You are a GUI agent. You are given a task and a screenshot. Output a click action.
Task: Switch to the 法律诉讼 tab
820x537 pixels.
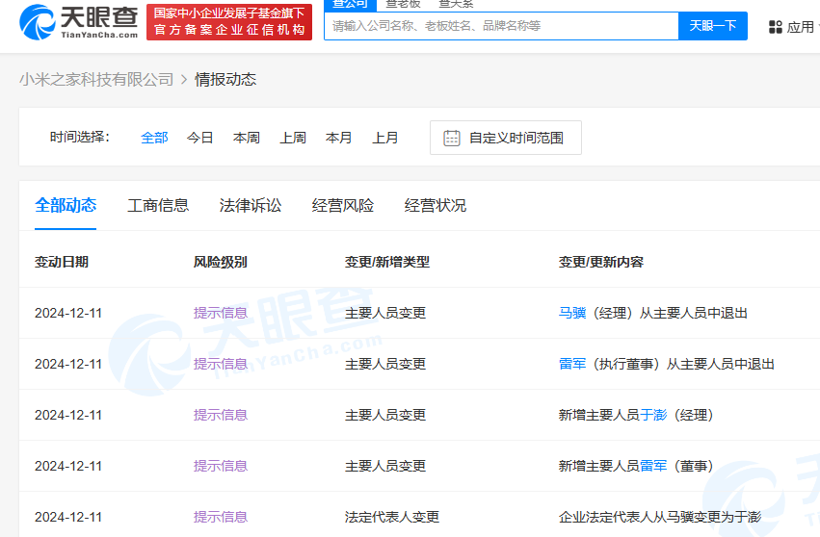[x=251, y=205]
